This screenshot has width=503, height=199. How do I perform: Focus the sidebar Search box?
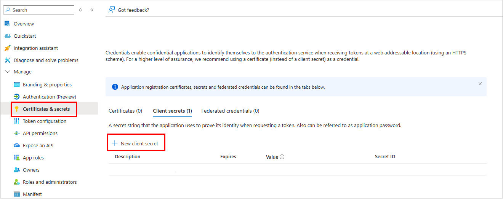(x=38, y=10)
